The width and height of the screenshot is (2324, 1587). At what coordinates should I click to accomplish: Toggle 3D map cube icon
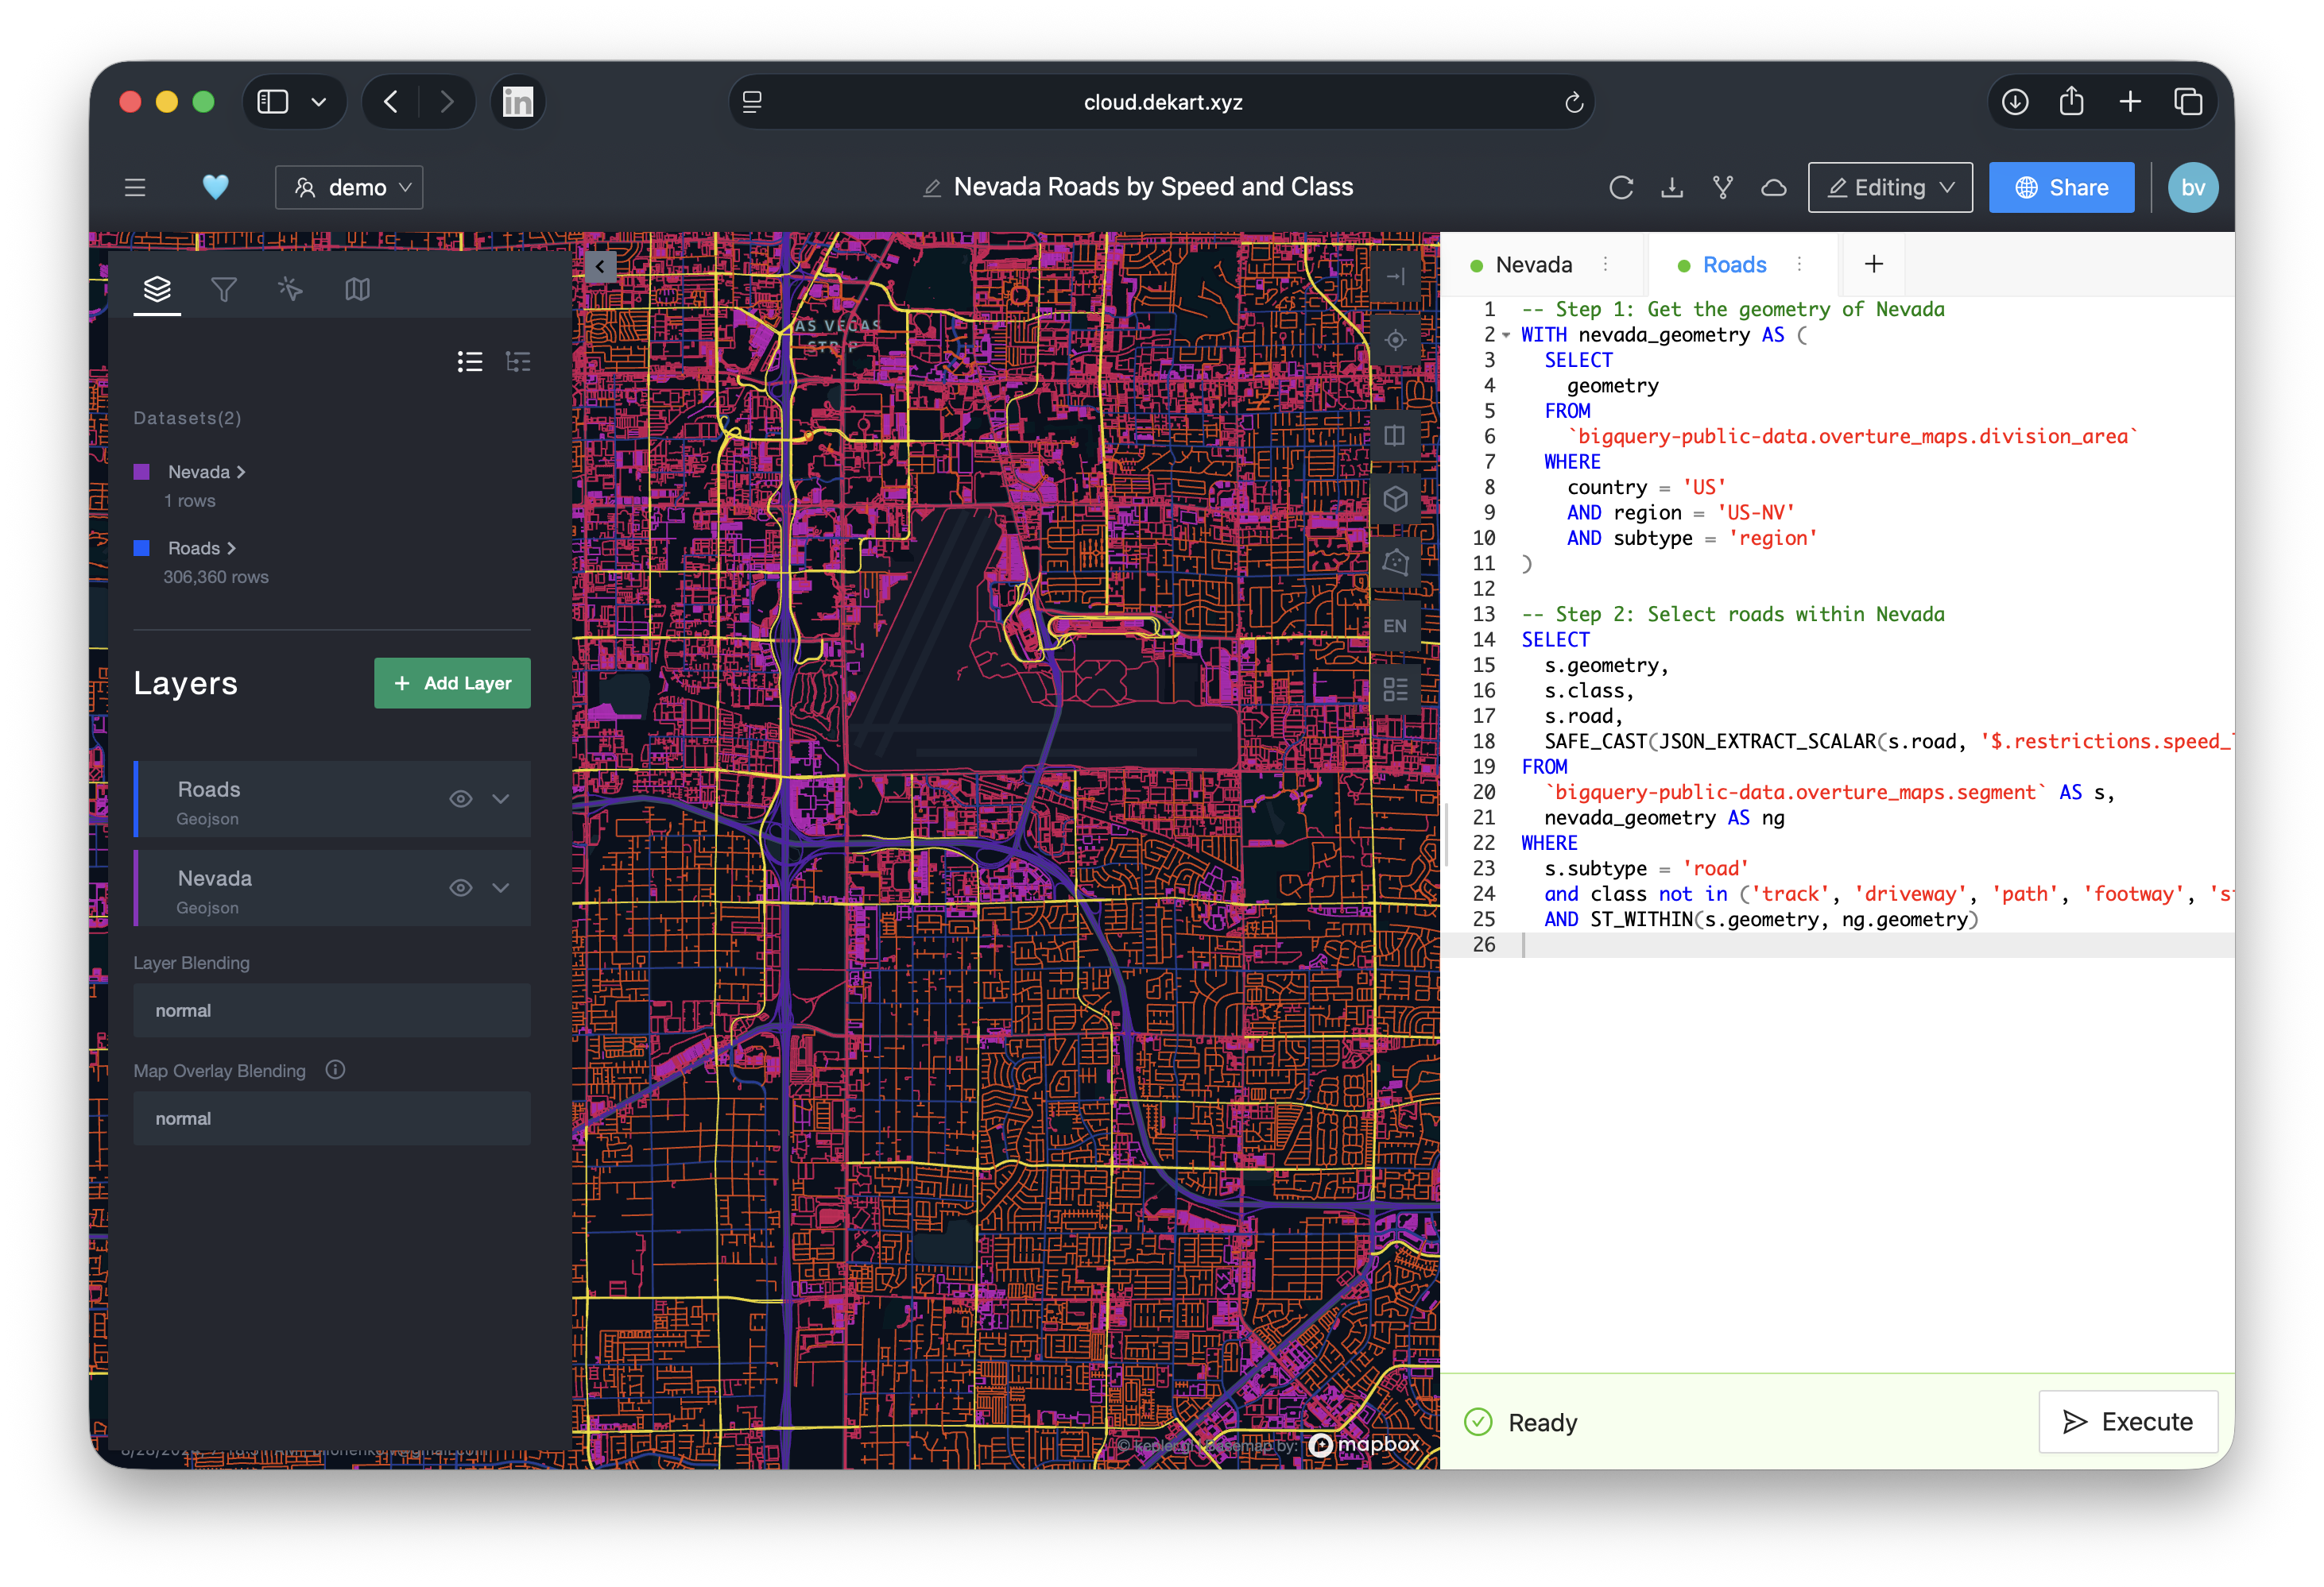pos(1395,499)
